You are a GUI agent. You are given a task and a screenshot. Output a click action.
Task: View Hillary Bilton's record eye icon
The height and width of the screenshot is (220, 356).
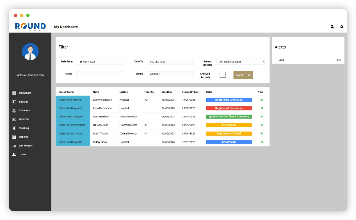pos(262,142)
